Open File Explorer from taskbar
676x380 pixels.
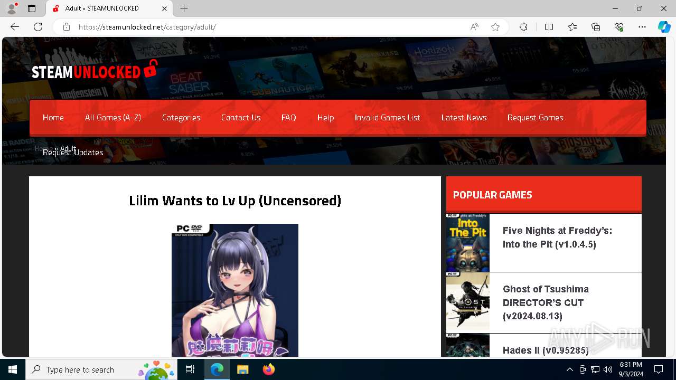tap(242, 369)
